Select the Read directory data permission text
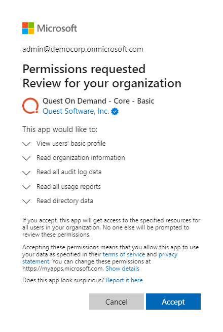This screenshot has width=223, height=332. [65, 201]
